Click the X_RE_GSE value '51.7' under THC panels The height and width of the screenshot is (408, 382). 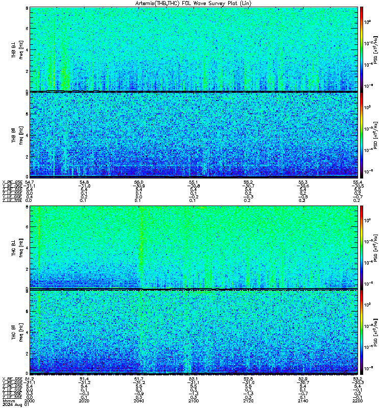pos(139,379)
